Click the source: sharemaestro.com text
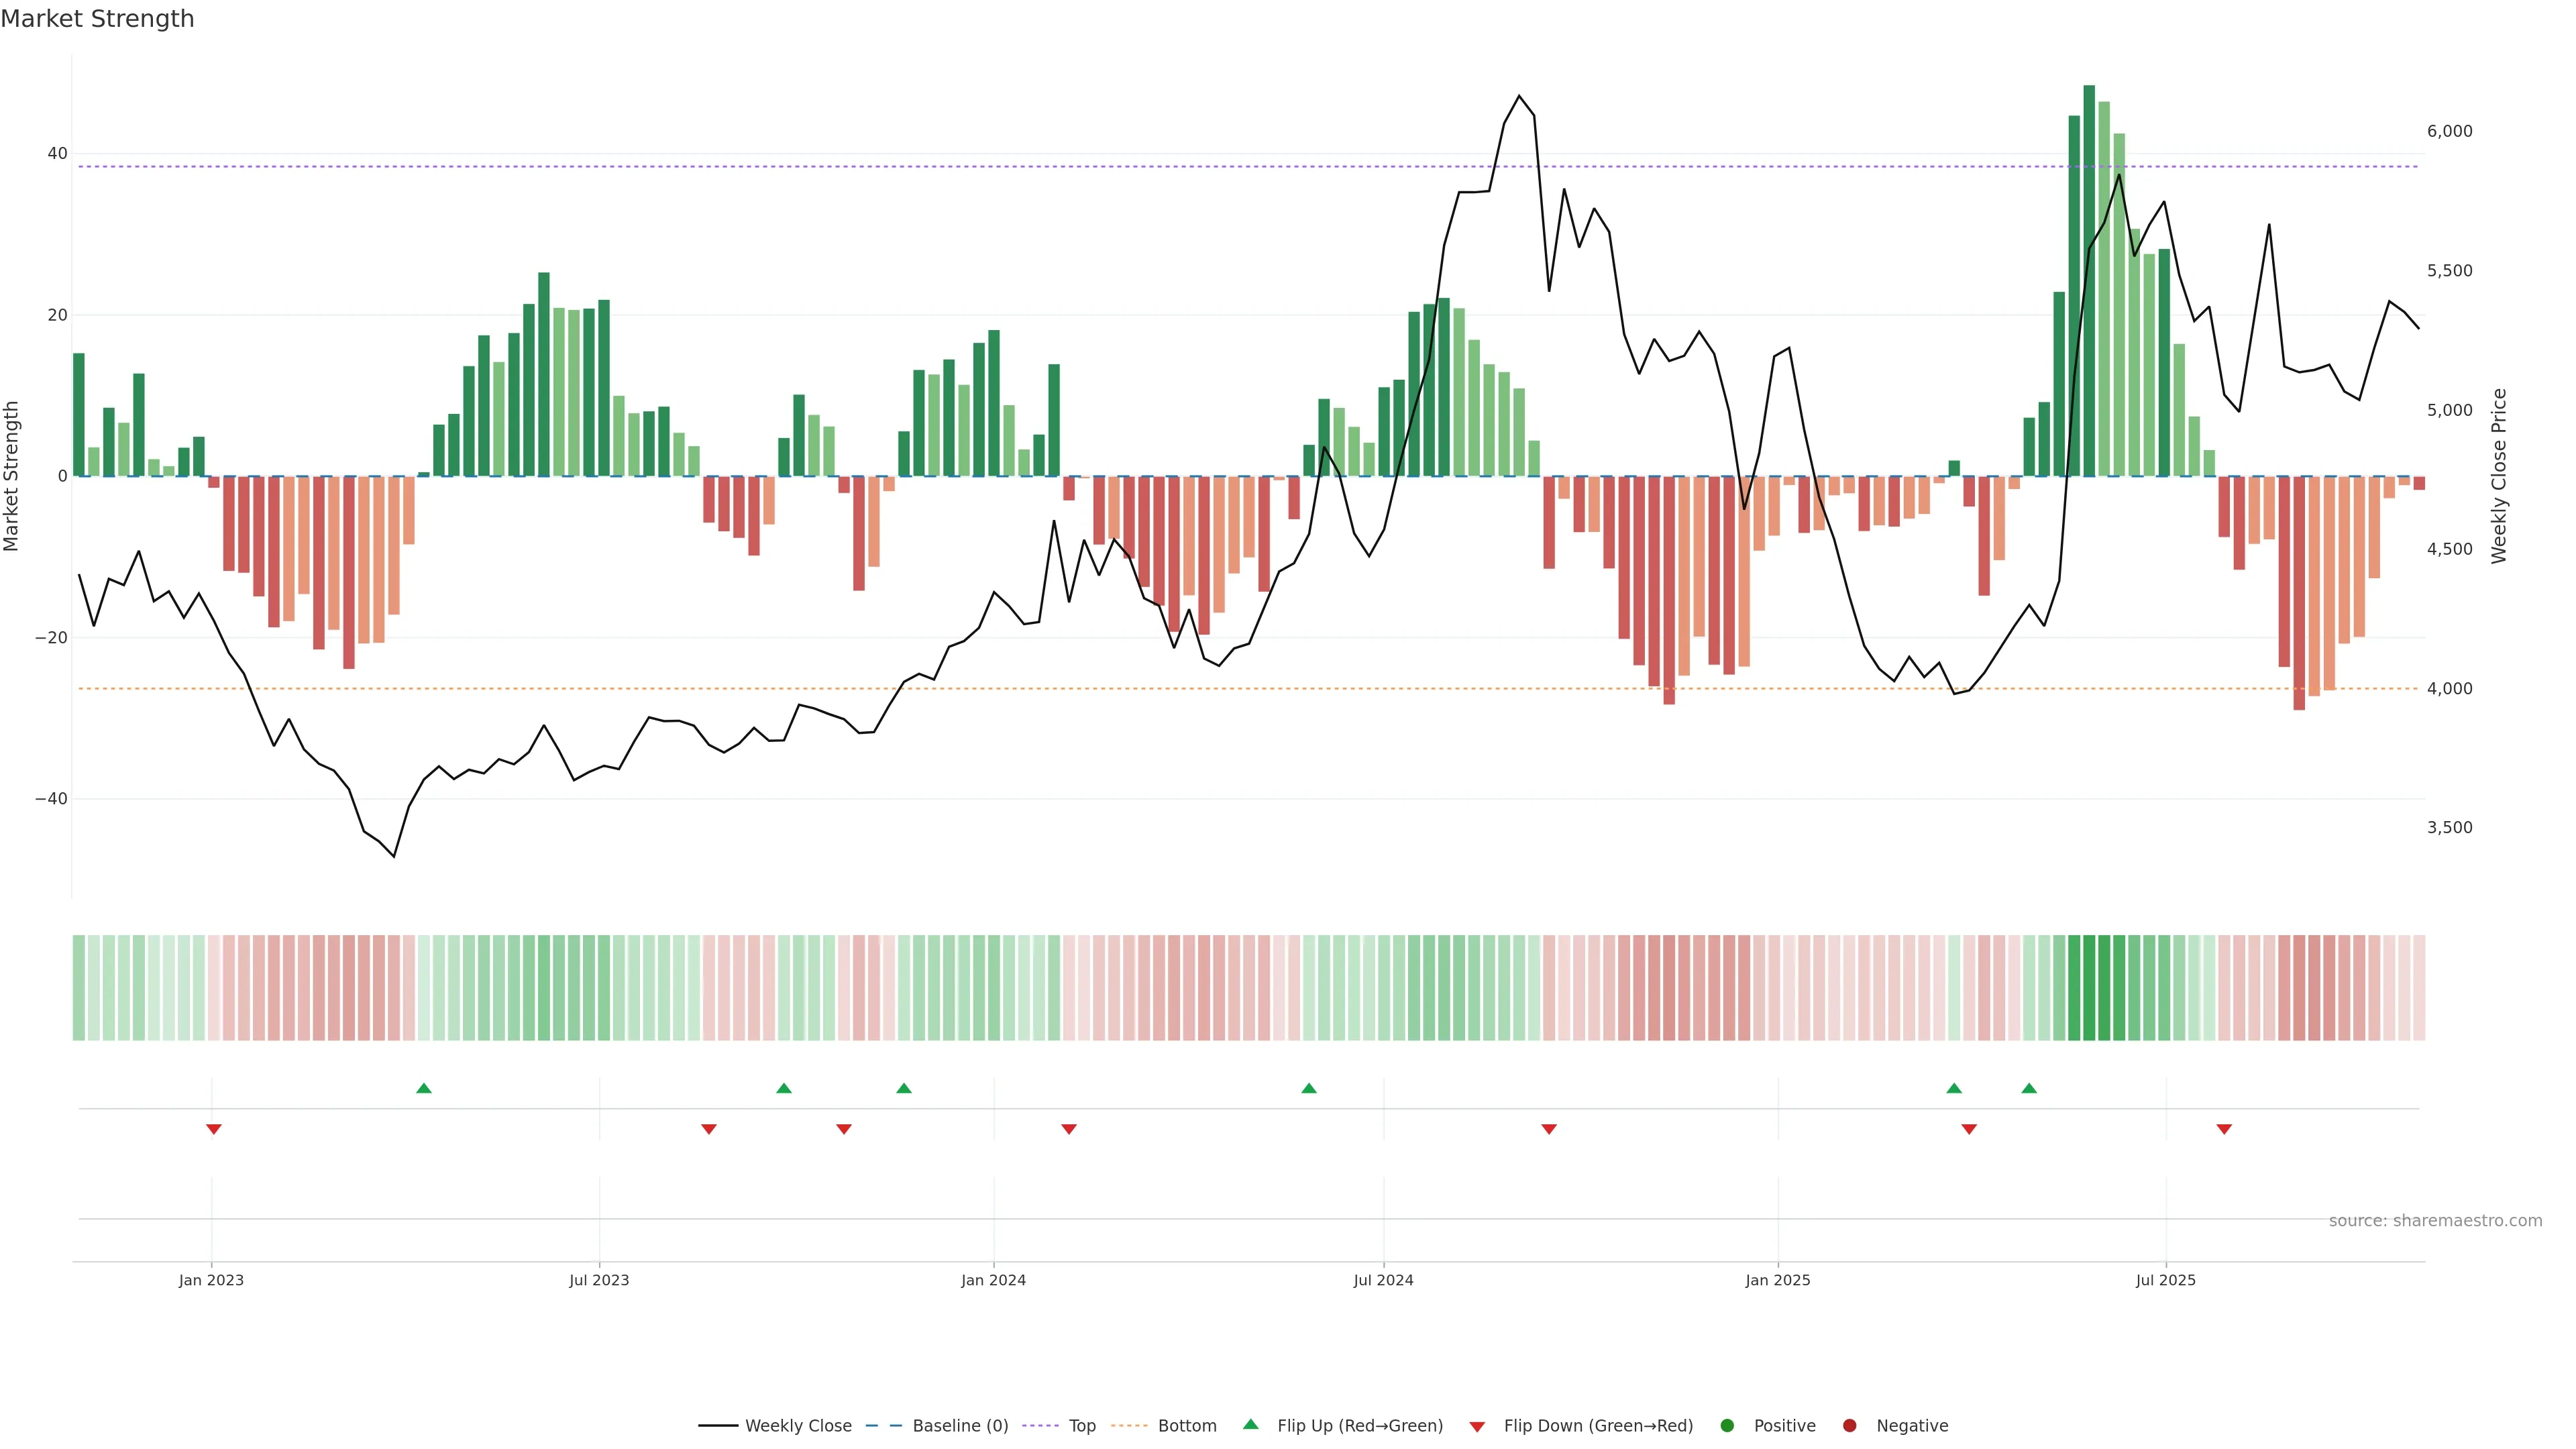2576x1449 pixels. 2435,1221
